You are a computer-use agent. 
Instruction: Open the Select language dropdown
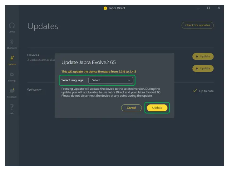coord(111,80)
